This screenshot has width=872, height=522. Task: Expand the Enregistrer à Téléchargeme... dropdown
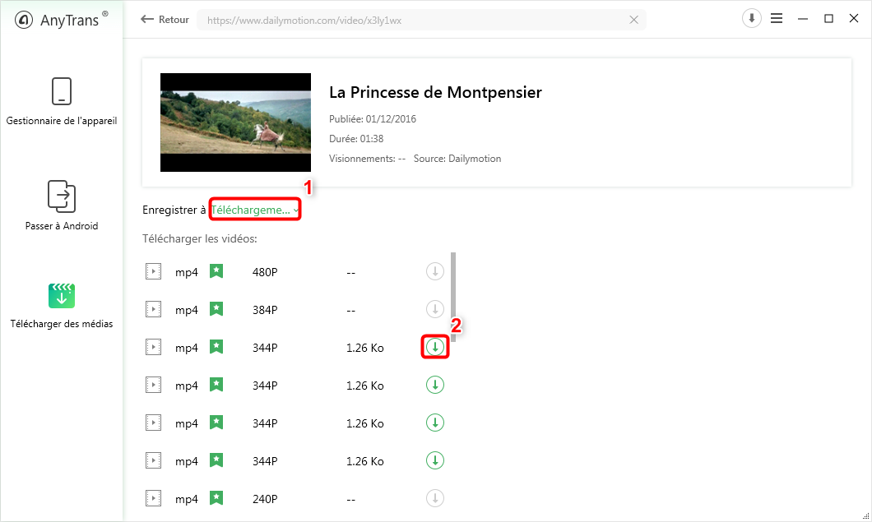point(255,210)
